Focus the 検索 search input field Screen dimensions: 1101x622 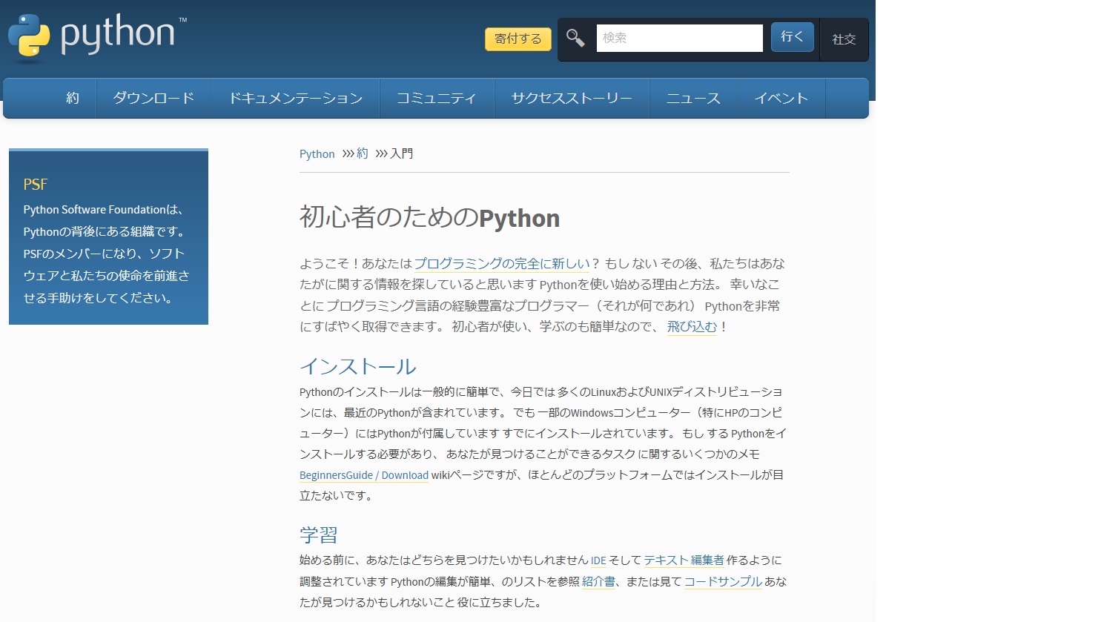679,38
